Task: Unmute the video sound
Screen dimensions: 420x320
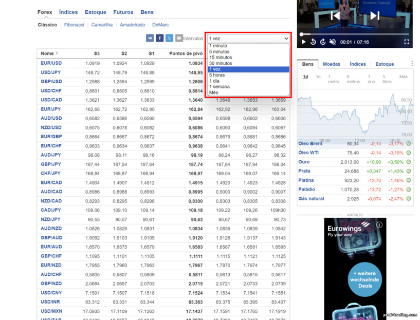Action: (x=333, y=42)
